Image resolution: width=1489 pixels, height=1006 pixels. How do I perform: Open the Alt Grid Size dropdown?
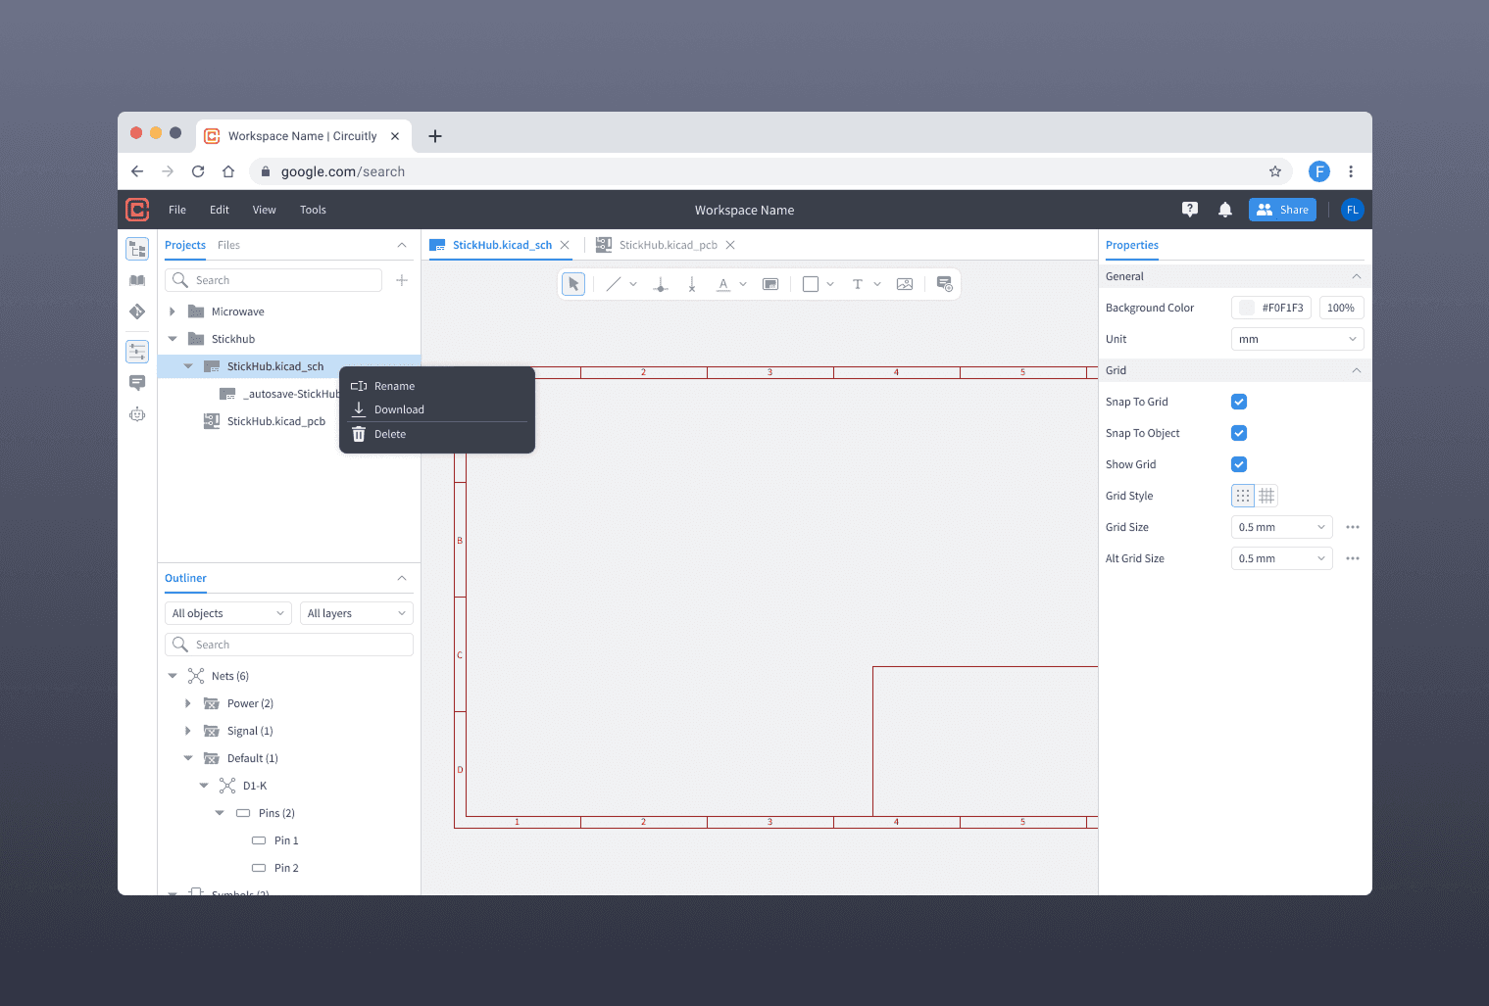pos(1282,558)
